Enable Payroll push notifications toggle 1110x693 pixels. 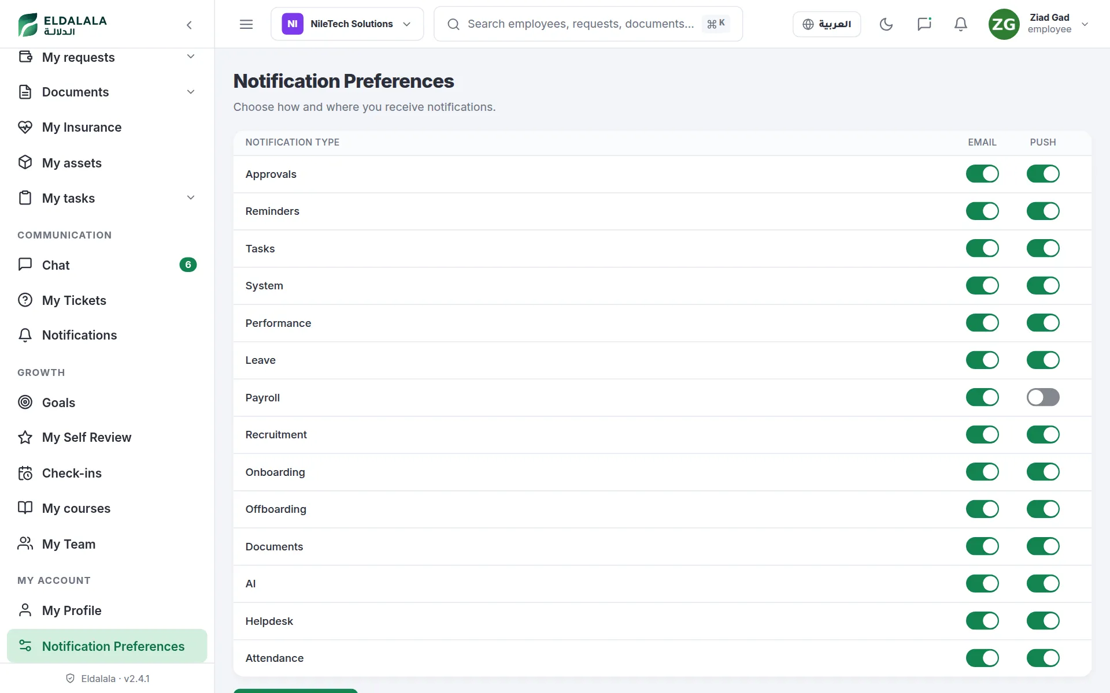1043,397
